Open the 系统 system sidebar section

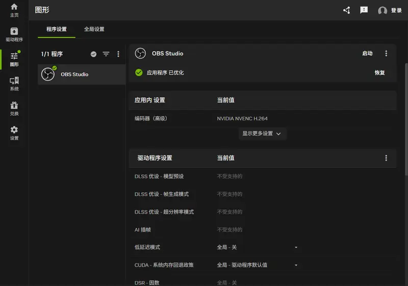click(14, 84)
